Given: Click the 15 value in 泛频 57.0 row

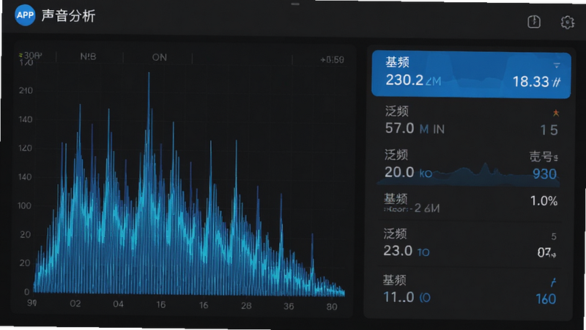Looking at the screenshot, I should 549,131.
